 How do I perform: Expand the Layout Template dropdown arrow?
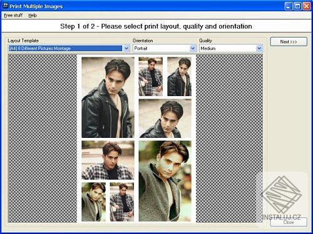pyautogui.click(x=126, y=49)
